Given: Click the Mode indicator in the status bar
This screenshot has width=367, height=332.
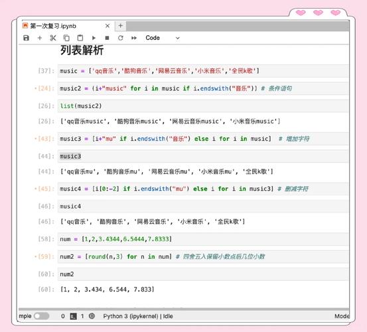Looking at the screenshot, I should click(x=342, y=316).
